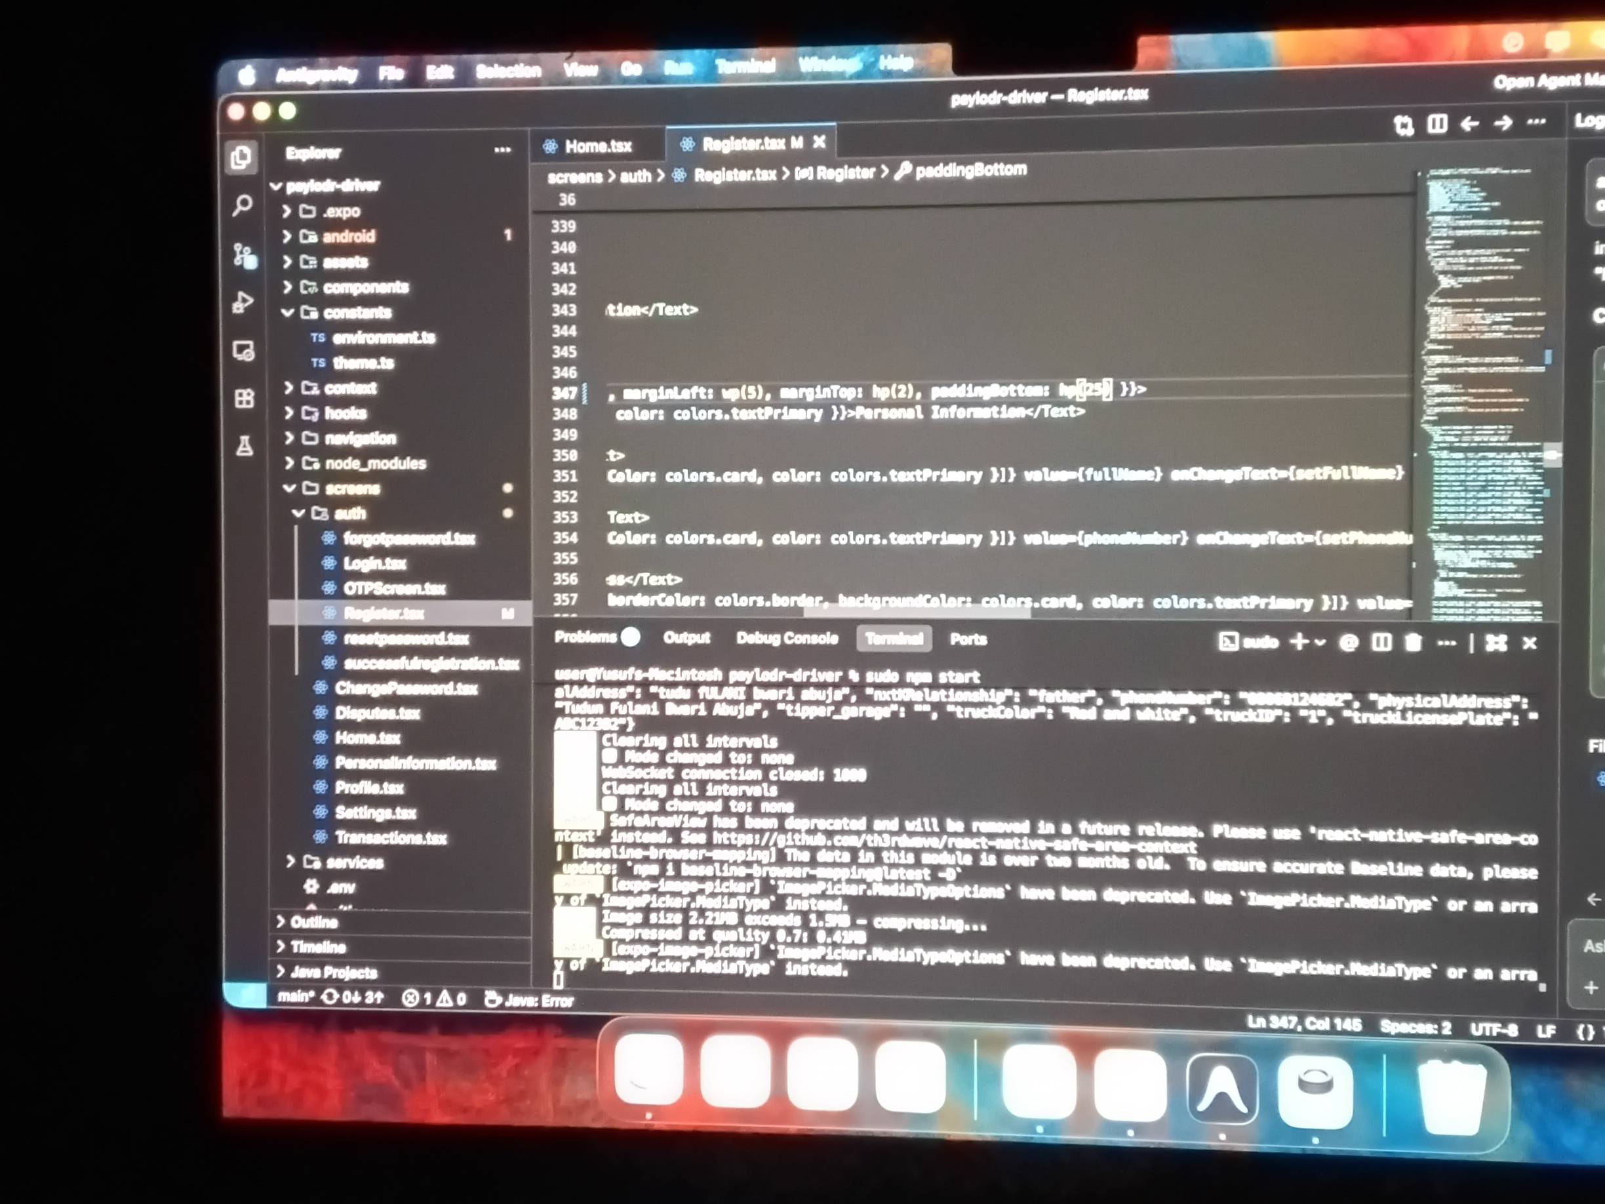Click the Ln 347, Col 145 indicator
The width and height of the screenshot is (1605, 1204).
(1303, 1024)
